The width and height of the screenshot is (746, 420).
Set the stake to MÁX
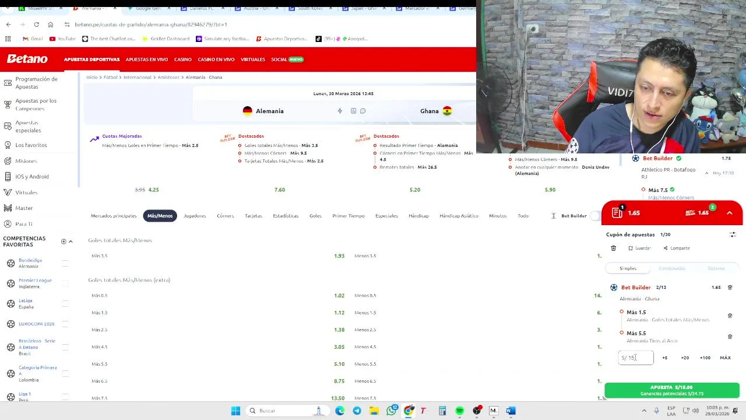point(725,358)
